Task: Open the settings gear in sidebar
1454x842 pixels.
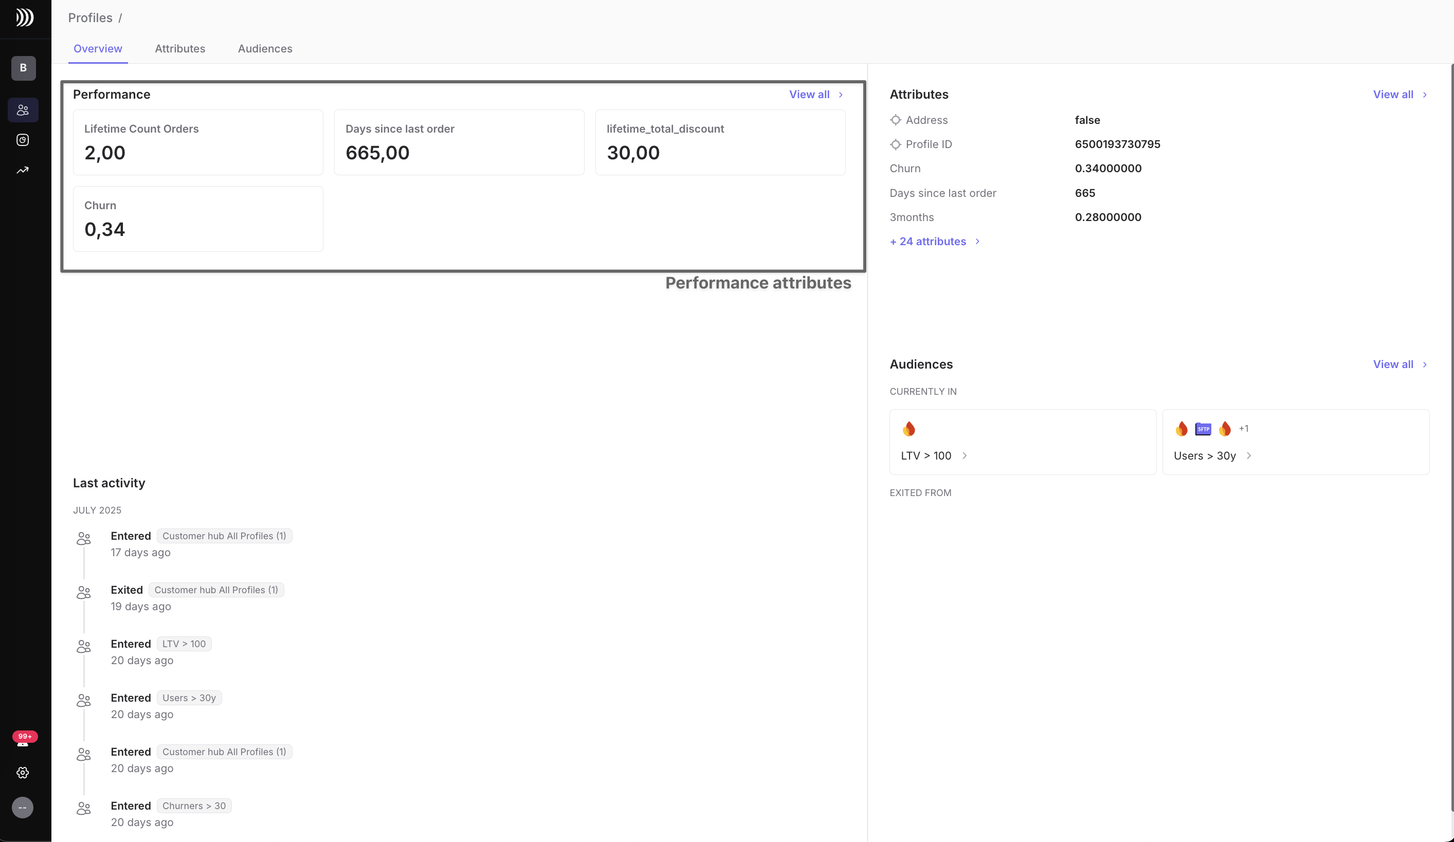Action: pyautogui.click(x=23, y=773)
